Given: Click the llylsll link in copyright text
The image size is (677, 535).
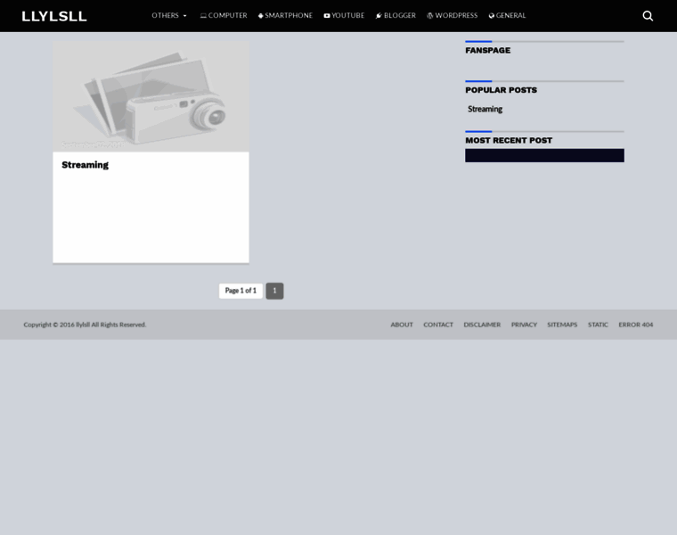Looking at the screenshot, I should tap(83, 325).
